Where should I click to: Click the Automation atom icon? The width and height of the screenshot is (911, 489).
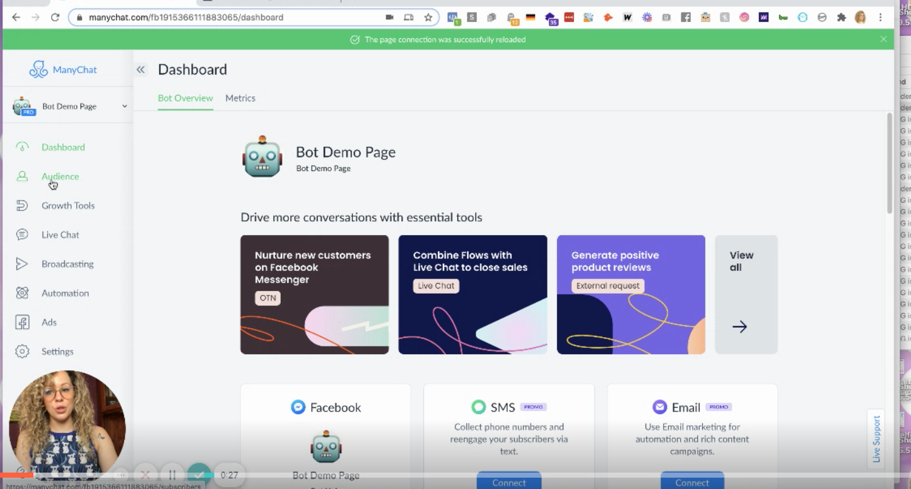pyautogui.click(x=22, y=293)
